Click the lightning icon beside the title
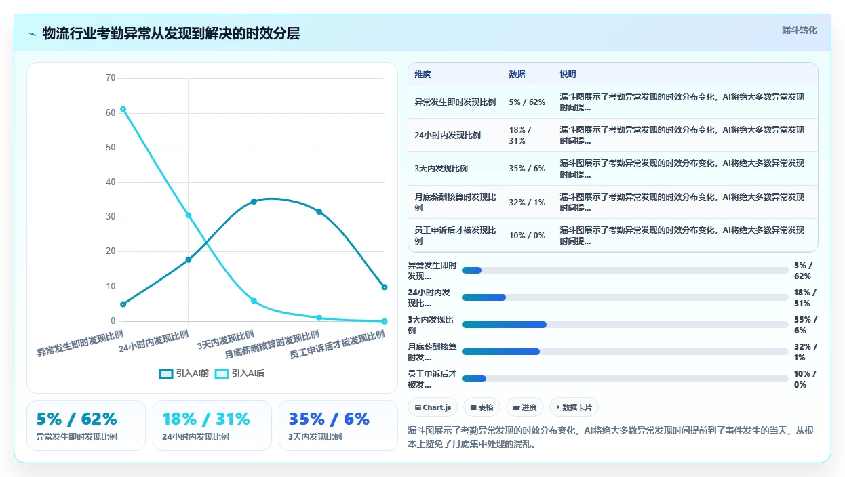The height and width of the screenshot is (477, 845). point(33,34)
